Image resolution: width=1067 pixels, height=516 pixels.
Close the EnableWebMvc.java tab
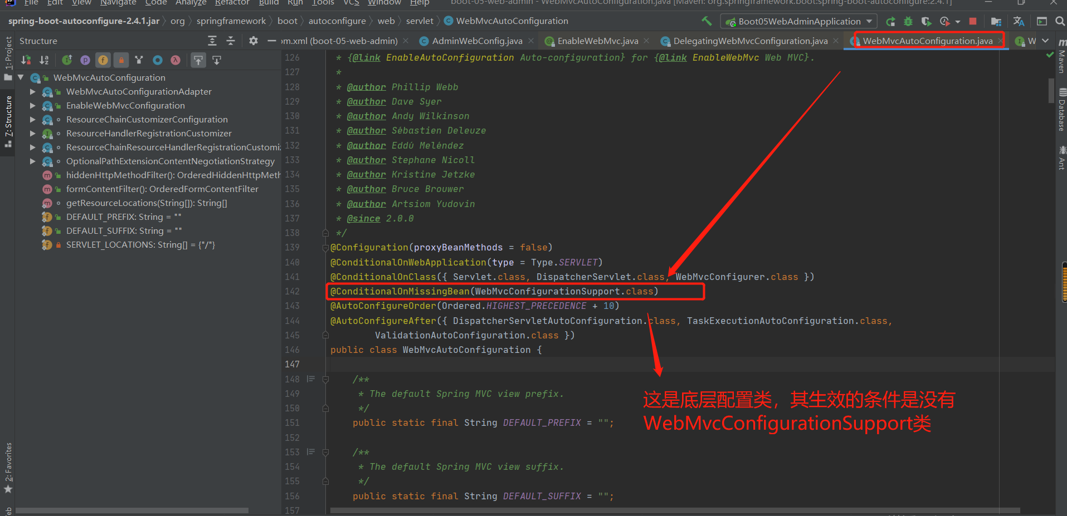coord(646,41)
